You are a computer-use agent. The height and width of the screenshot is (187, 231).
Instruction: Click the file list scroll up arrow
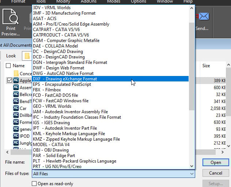tap(228, 65)
